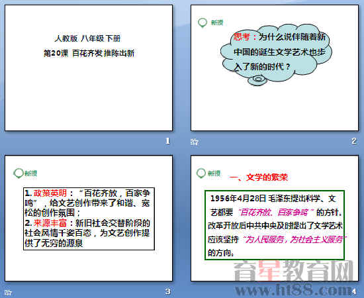364x298 pixels.
Task: Select slide 4 titled 文学的繁荣
Action: (x=275, y=218)
